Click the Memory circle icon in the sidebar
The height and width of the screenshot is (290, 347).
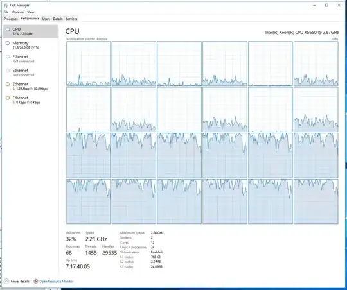(x=8, y=43)
